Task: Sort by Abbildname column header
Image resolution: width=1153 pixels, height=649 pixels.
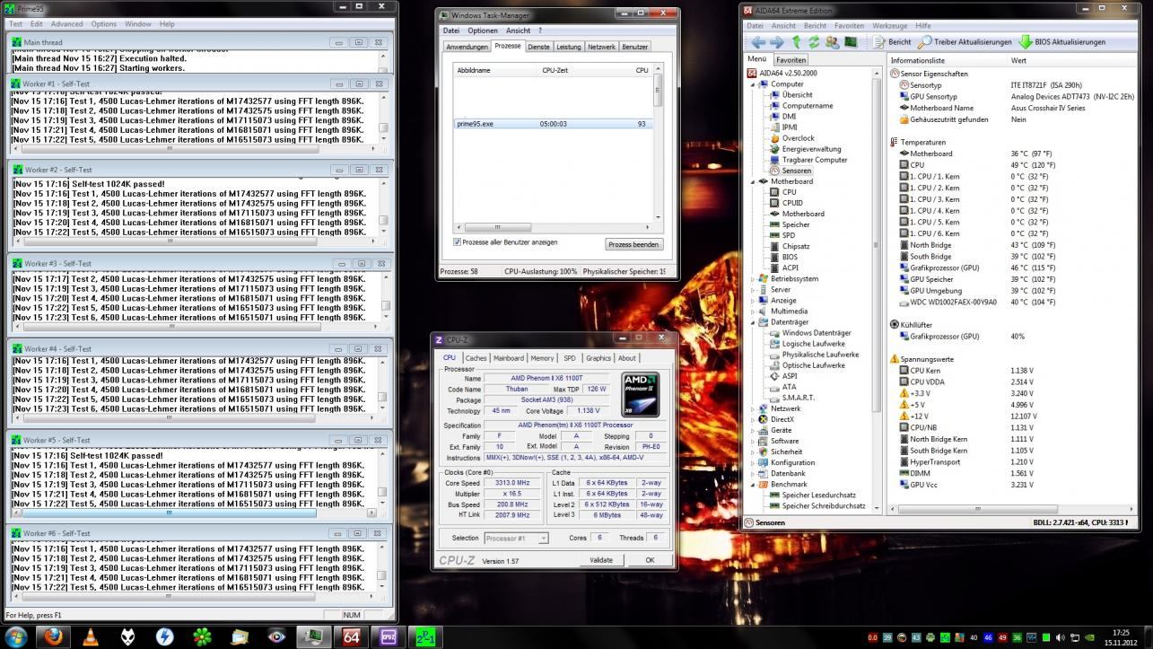Action: click(496, 70)
